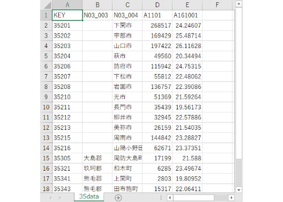
Task: Select cell with value 268517
Action: click(x=157, y=25)
